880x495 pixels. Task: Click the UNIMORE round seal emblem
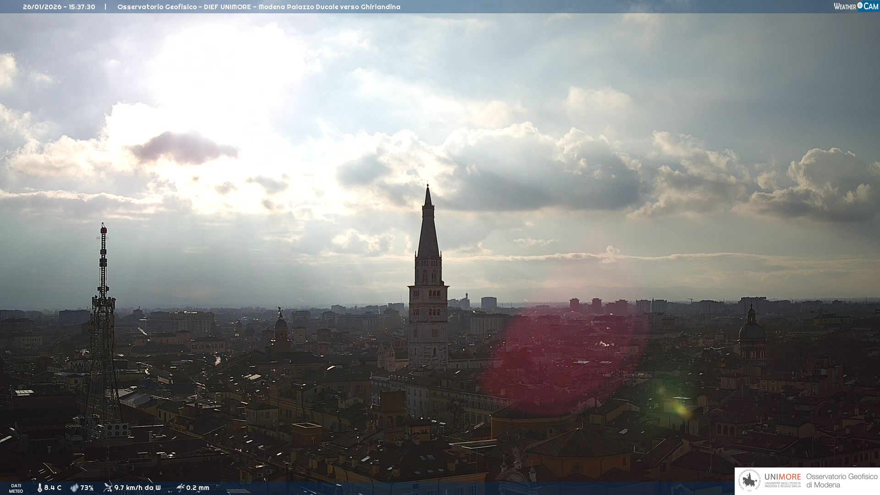[x=749, y=481]
